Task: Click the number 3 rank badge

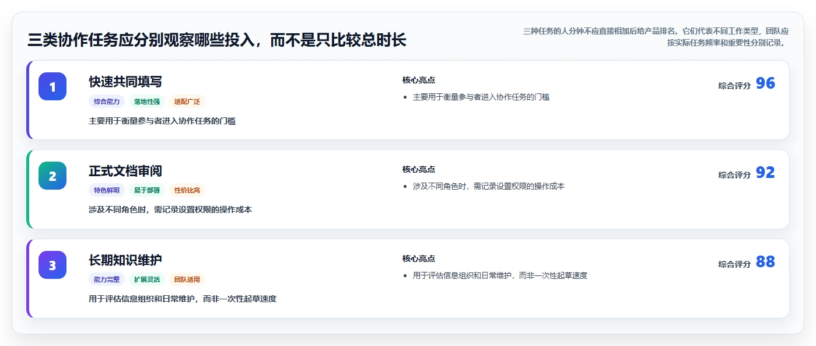Action: [52, 265]
